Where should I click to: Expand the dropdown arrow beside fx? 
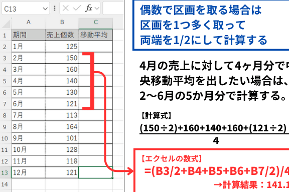click(97, 9)
